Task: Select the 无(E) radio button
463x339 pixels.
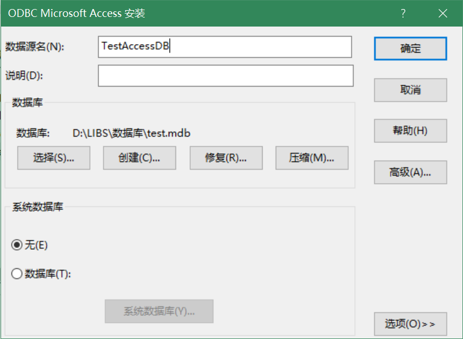Action: click(x=17, y=245)
